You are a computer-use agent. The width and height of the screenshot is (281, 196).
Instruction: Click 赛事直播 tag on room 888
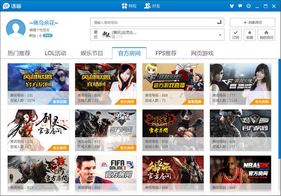coord(194,102)
